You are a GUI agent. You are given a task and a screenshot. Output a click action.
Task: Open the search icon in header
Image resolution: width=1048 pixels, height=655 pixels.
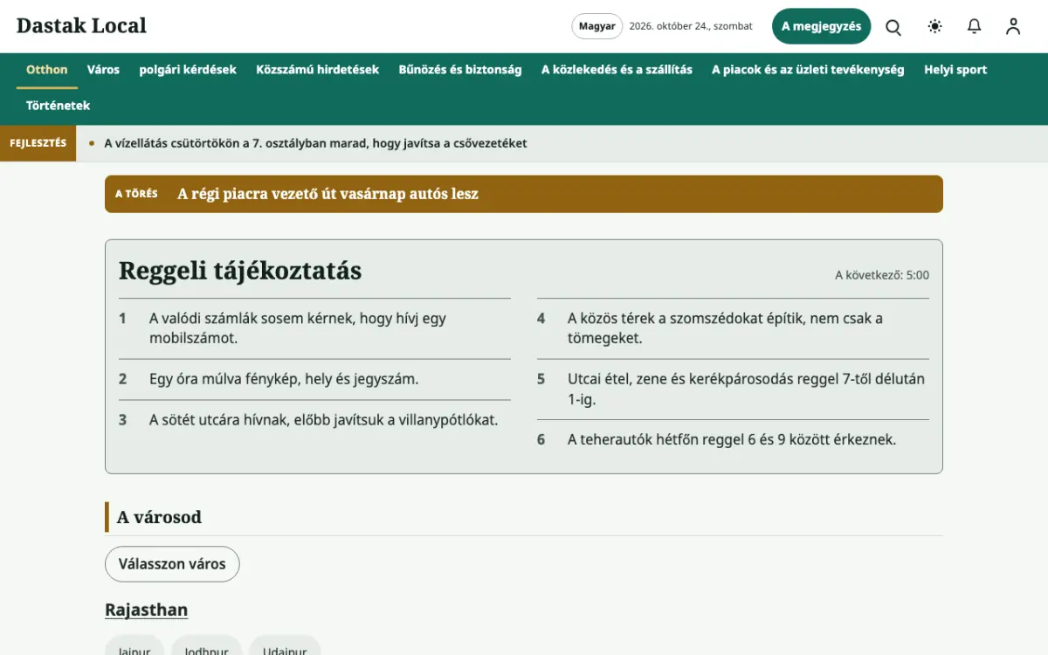tap(893, 26)
